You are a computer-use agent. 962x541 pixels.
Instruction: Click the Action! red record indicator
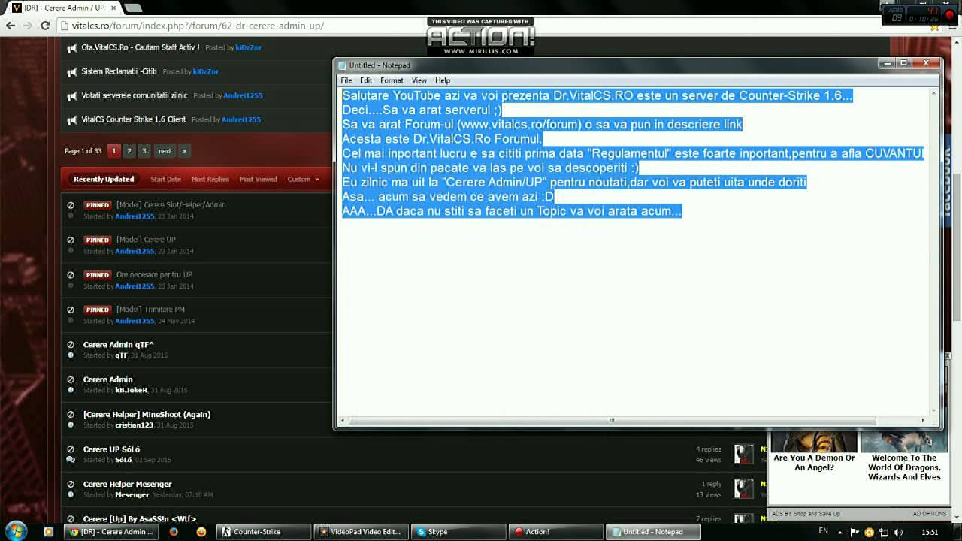pyautogui.click(x=948, y=14)
